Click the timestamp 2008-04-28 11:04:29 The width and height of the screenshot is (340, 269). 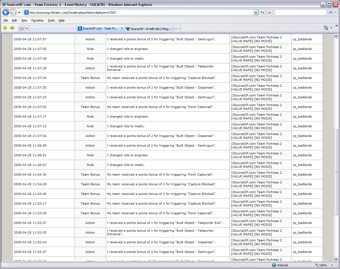coord(30,184)
